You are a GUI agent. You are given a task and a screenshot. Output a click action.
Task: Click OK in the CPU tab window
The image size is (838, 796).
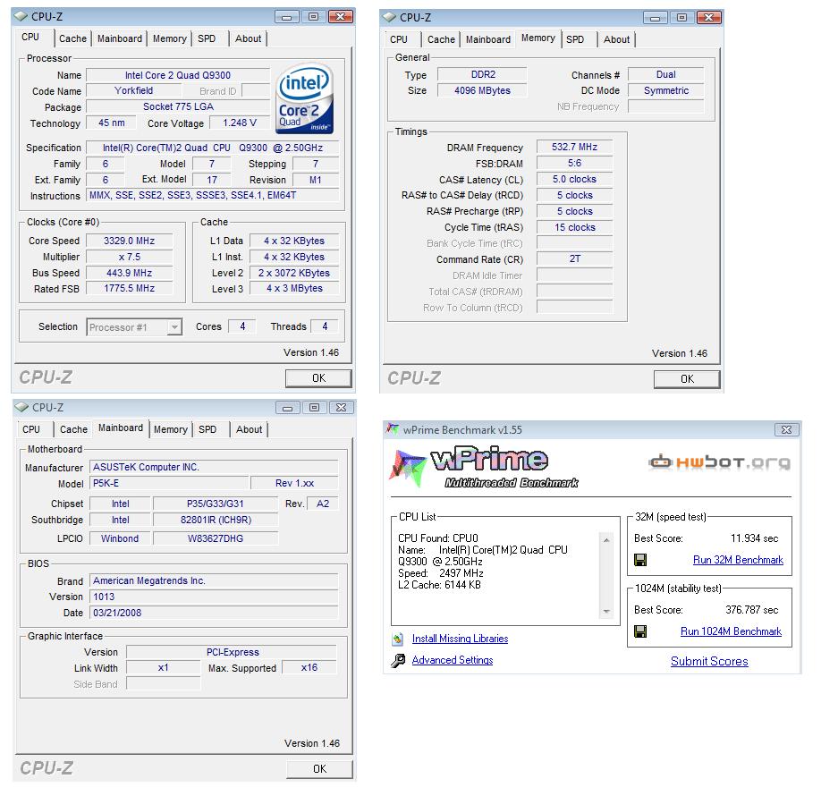318,378
